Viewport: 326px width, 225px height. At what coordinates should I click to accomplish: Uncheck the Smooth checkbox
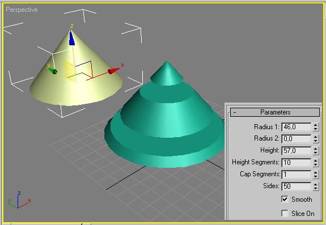point(285,199)
